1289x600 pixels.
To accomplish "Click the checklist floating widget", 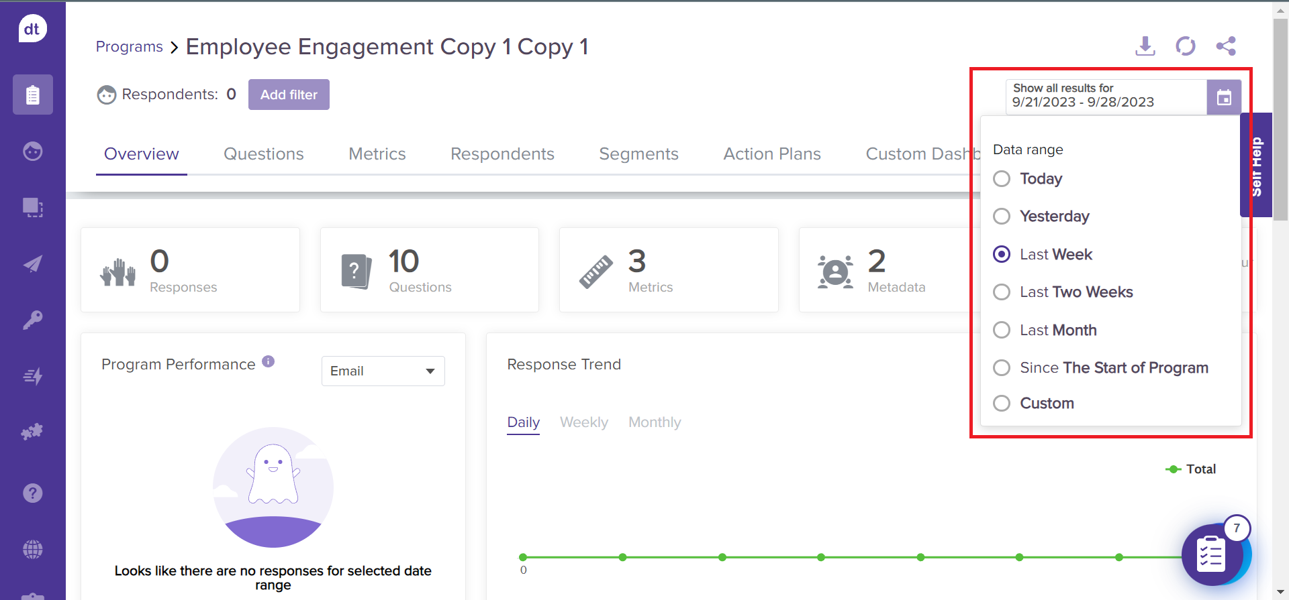I will point(1211,555).
